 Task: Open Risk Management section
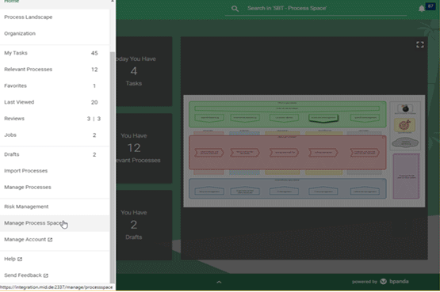point(55,207)
